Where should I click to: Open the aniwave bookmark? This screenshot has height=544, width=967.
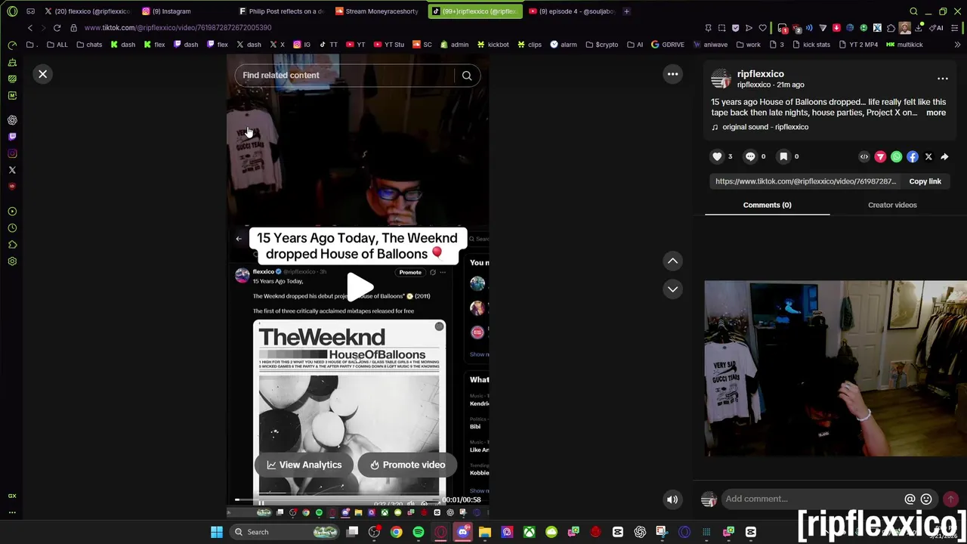click(x=710, y=45)
